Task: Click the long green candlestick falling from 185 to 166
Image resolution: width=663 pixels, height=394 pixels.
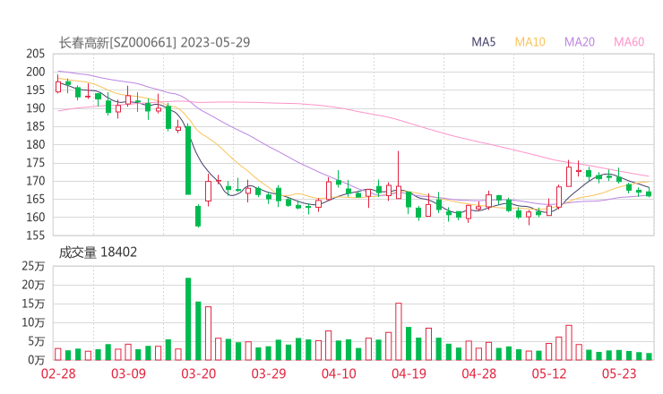Action: [x=188, y=159]
